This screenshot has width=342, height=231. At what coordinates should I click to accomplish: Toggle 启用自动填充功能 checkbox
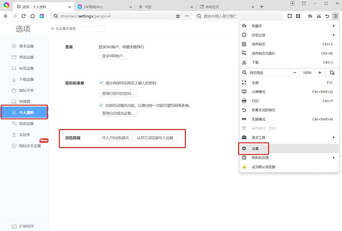pos(101,105)
